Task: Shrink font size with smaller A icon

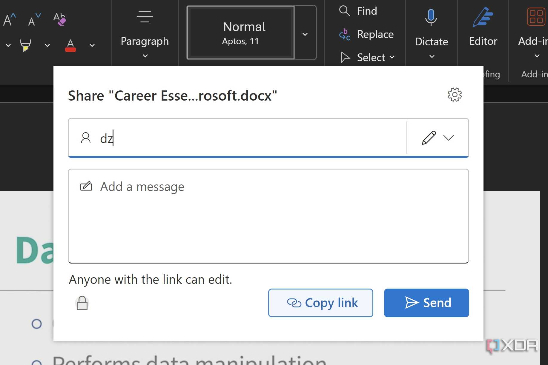Action: pyautogui.click(x=34, y=20)
